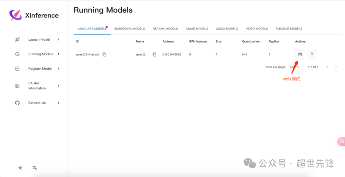The height and width of the screenshot is (177, 345).
Task: Open the Launch Model menu item
Action: [x=37, y=39]
